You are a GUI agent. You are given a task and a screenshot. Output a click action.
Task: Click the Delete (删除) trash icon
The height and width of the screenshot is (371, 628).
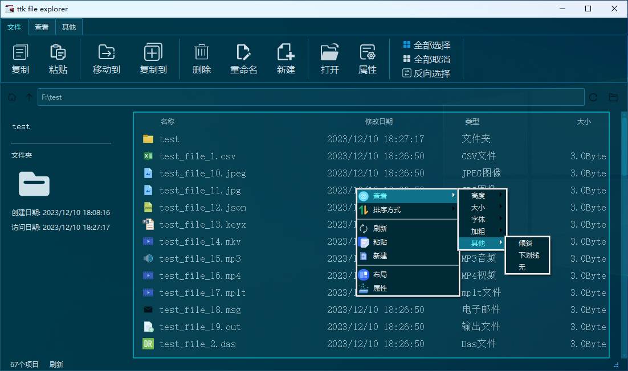point(202,52)
